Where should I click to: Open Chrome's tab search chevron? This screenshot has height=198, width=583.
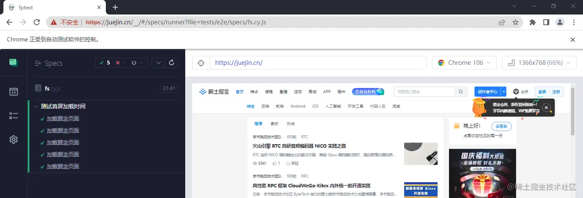pyautogui.click(x=514, y=6)
